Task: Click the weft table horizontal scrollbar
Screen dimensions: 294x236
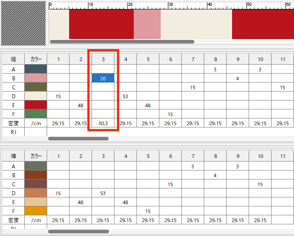Action: click(x=79, y=232)
